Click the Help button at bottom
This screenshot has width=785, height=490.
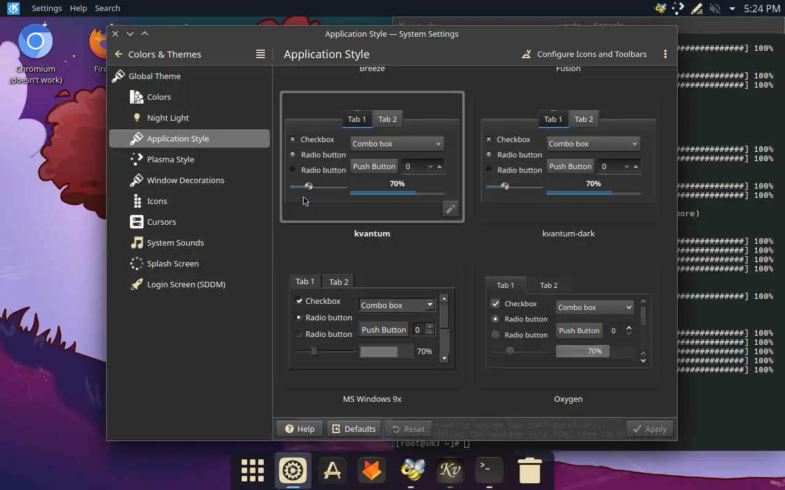[x=299, y=429]
